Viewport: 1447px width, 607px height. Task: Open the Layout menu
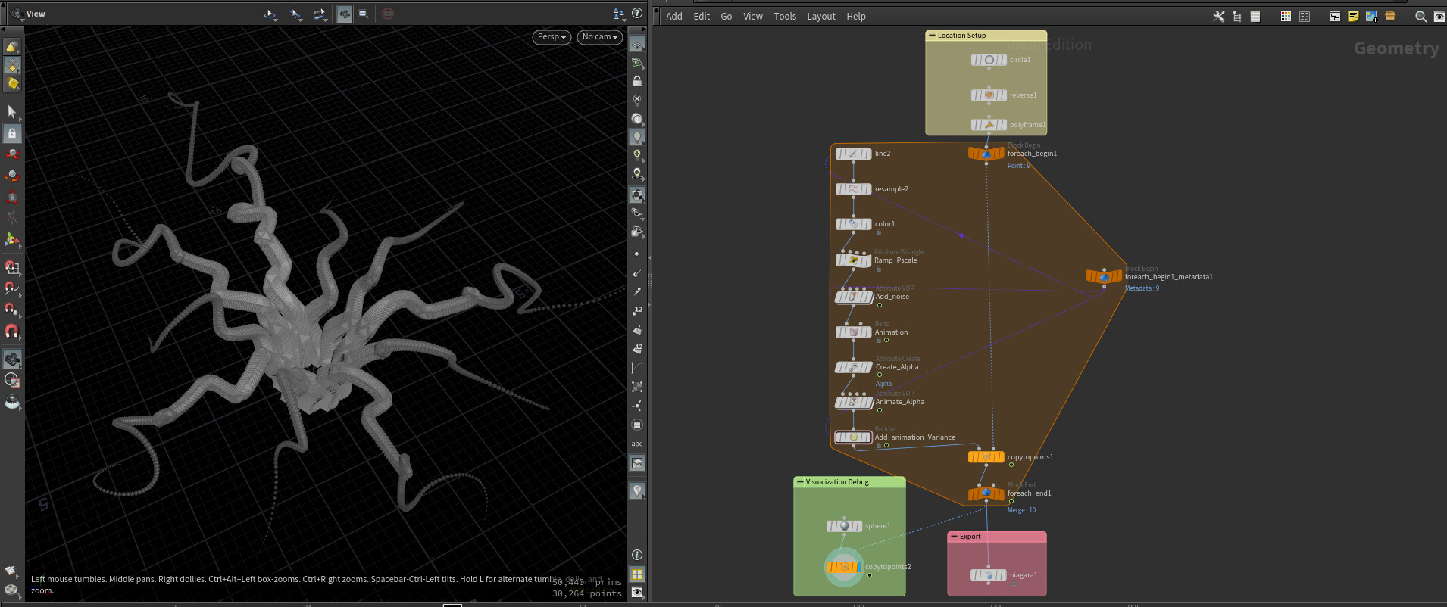click(820, 16)
